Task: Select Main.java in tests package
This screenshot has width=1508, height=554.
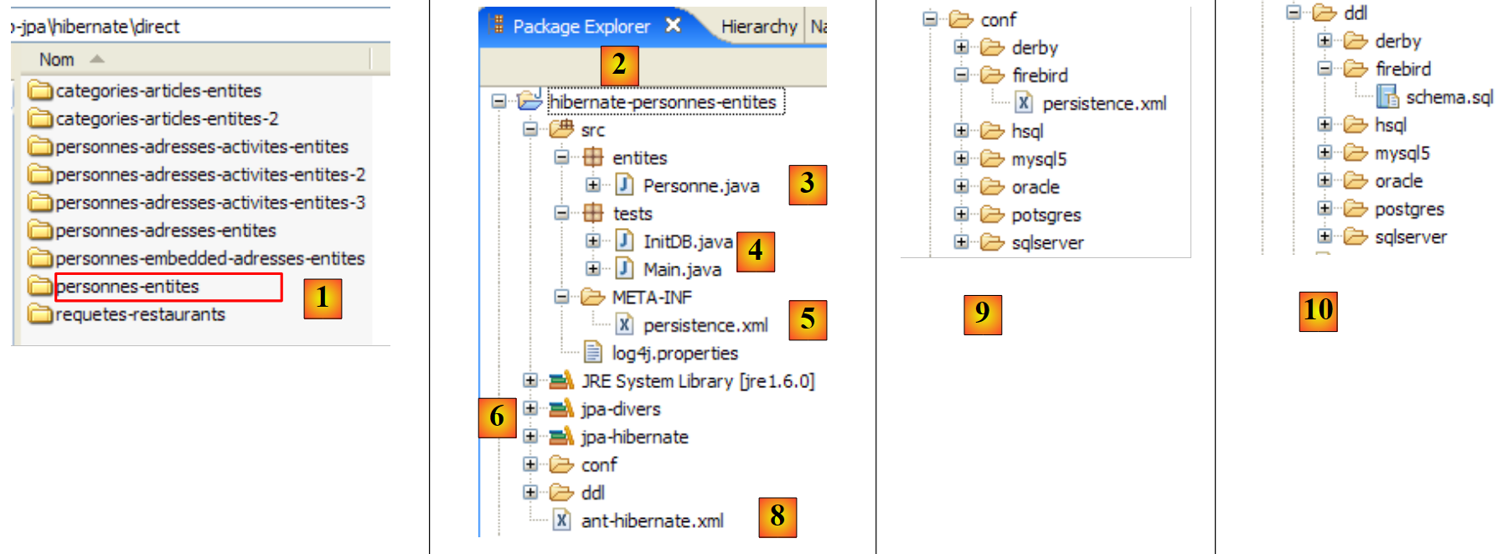Action: click(681, 270)
